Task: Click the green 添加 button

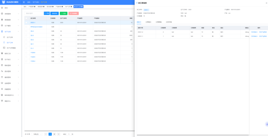Action: (x=64, y=13)
